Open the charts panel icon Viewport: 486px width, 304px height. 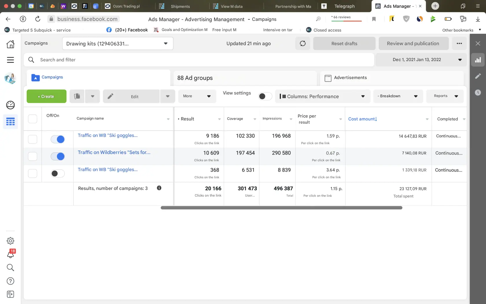point(478,60)
